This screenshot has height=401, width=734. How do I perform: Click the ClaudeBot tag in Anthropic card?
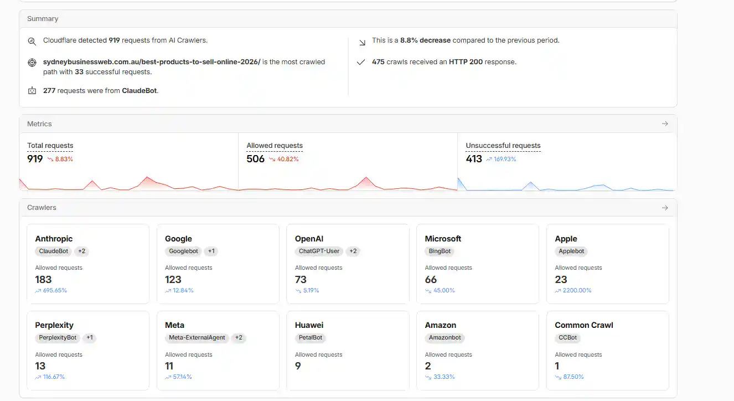point(54,251)
